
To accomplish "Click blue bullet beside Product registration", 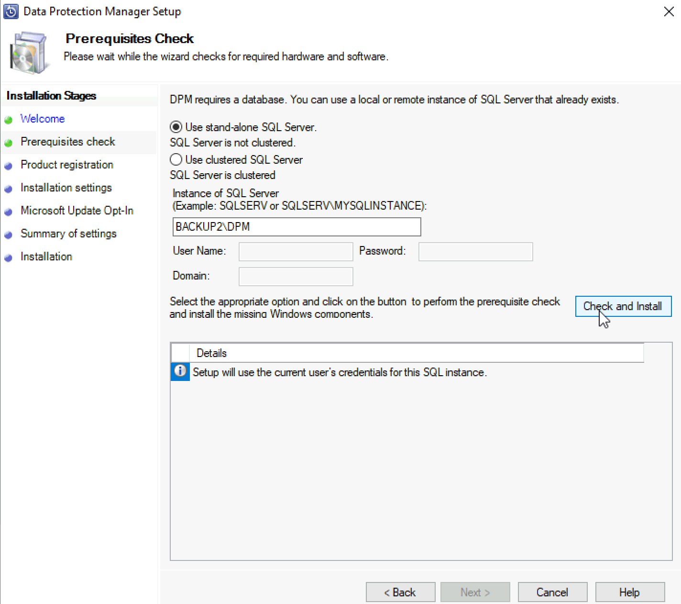I will click(x=8, y=166).
